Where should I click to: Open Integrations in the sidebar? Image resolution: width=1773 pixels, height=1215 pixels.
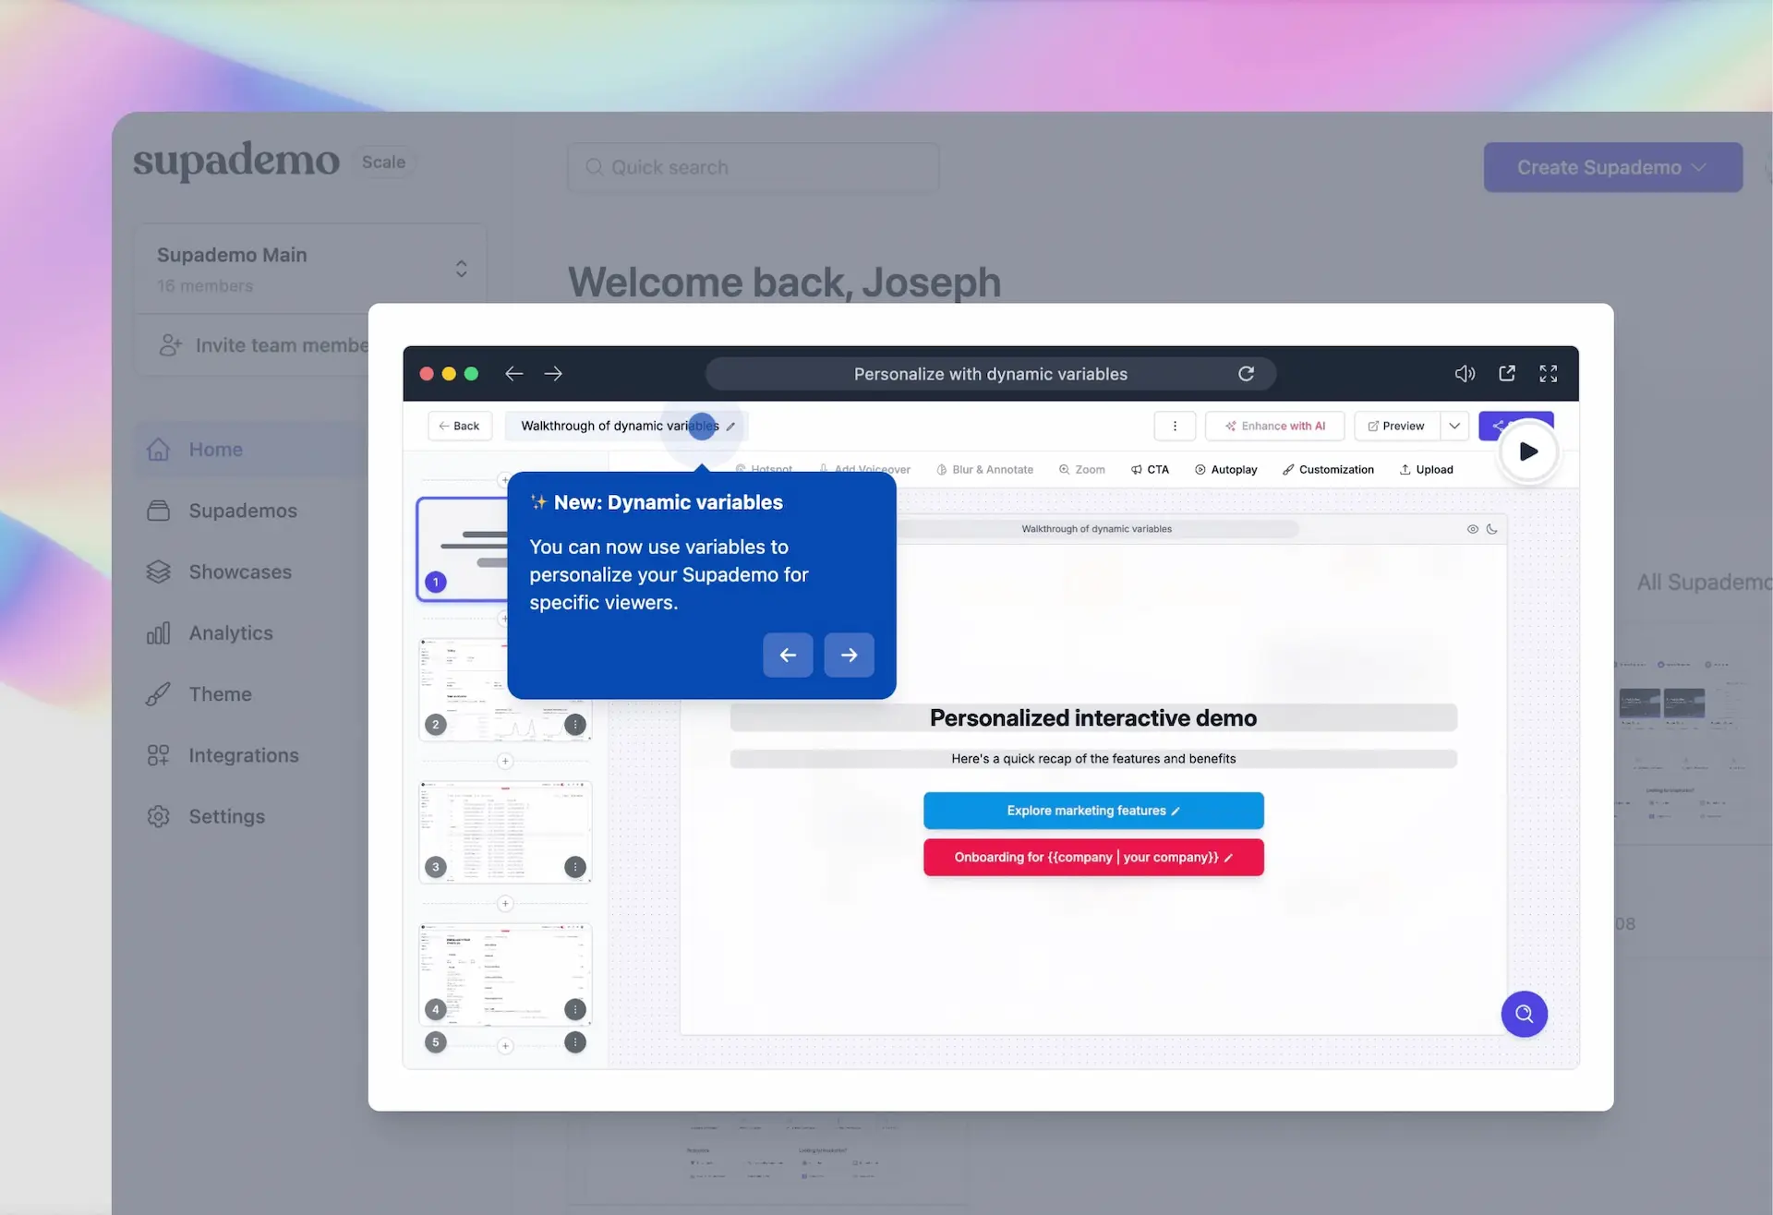223,755
